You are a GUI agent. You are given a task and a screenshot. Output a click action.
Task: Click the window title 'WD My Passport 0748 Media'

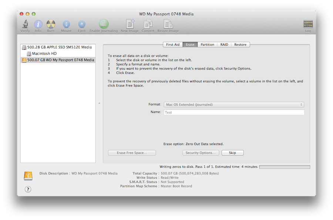point(166,14)
